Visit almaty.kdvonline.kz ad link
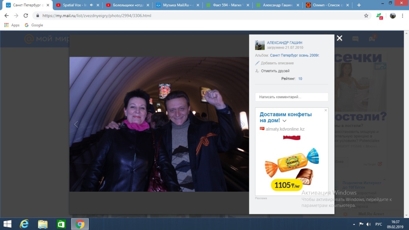Image resolution: width=409 pixels, height=230 pixels. [x=285, y=129]
